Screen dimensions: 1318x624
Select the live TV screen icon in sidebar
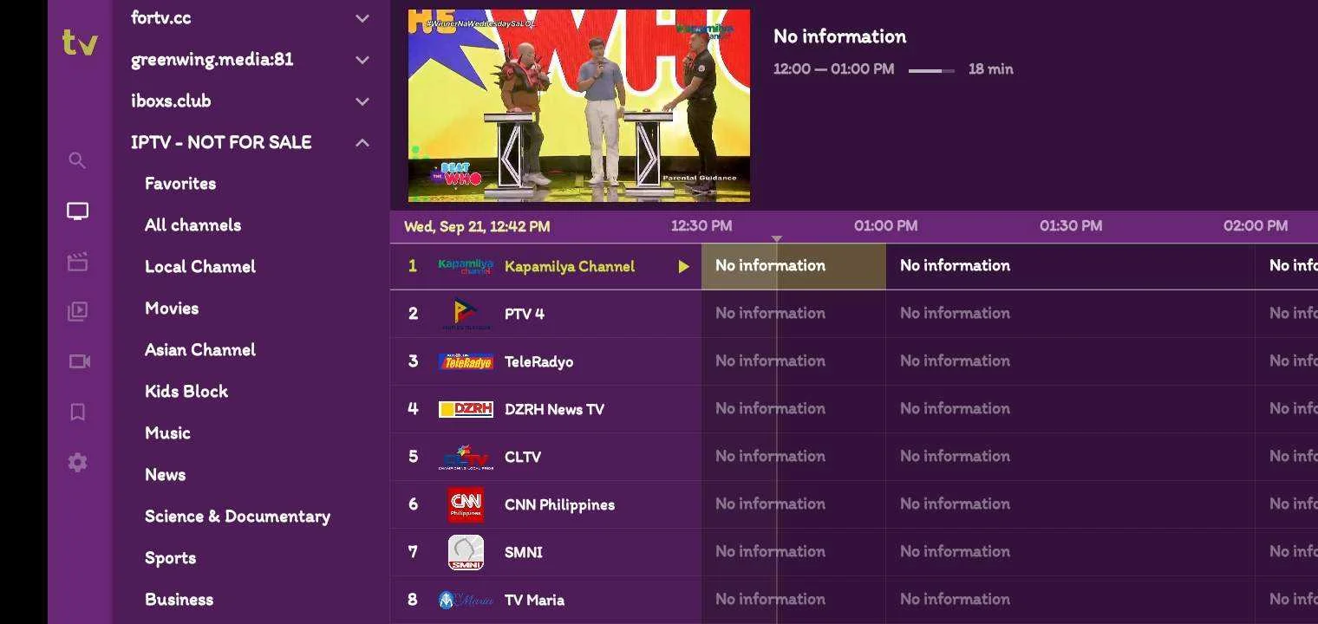(77, 211)
